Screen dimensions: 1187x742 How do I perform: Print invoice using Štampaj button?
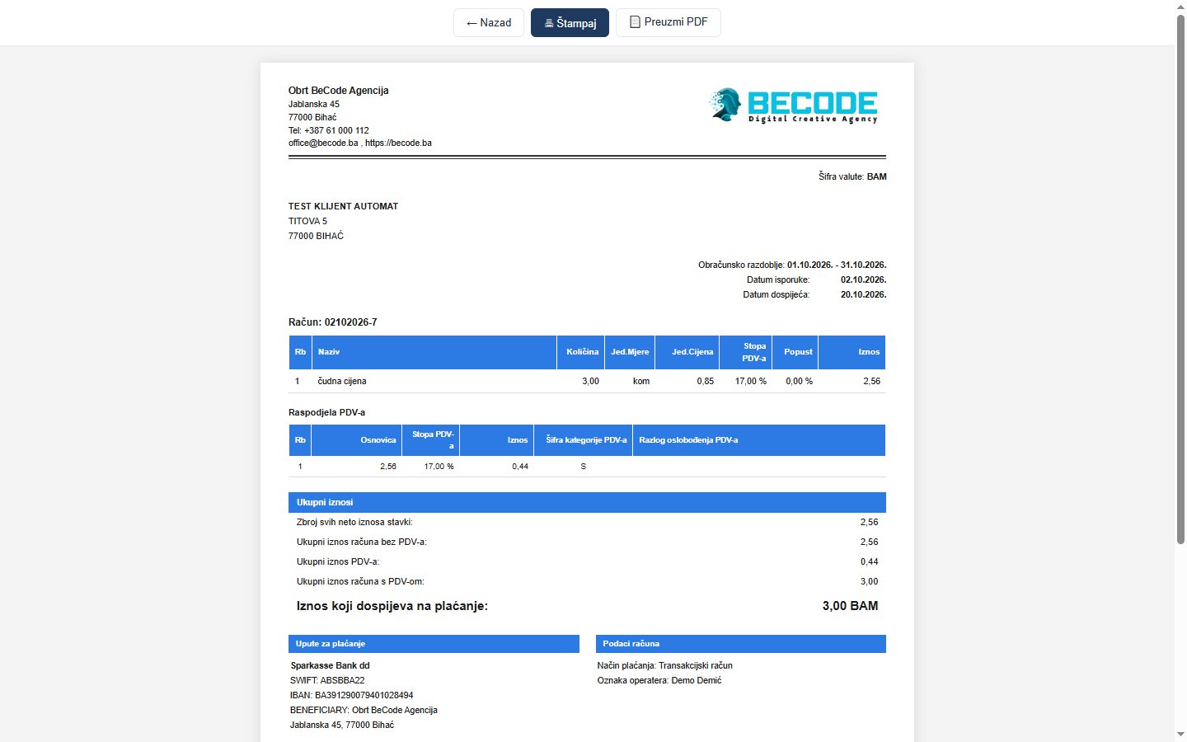tap(570, 22)
